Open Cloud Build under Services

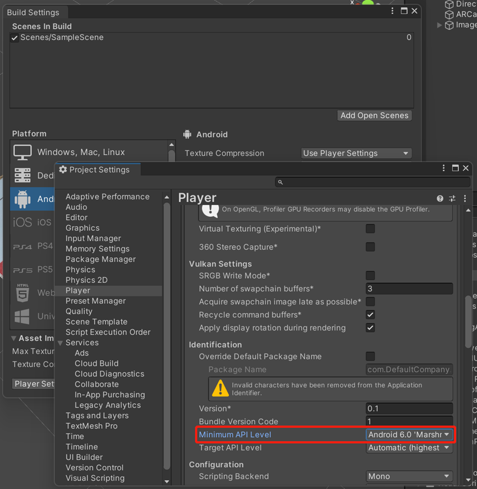coord(97,363)
